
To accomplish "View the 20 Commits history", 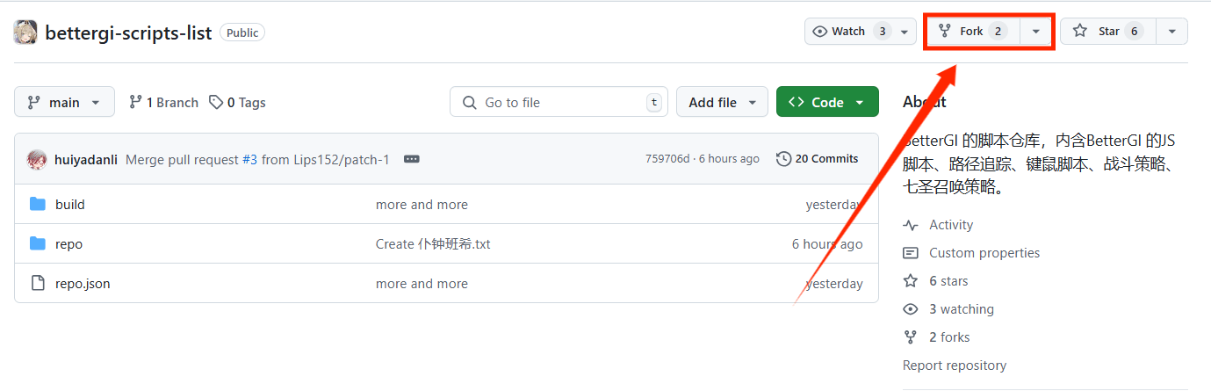I will click(818, 159).
